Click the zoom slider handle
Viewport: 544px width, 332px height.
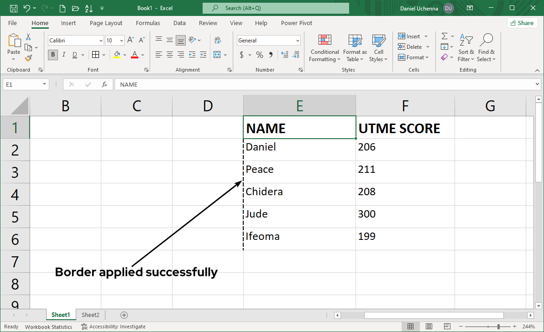pos(498,327)
